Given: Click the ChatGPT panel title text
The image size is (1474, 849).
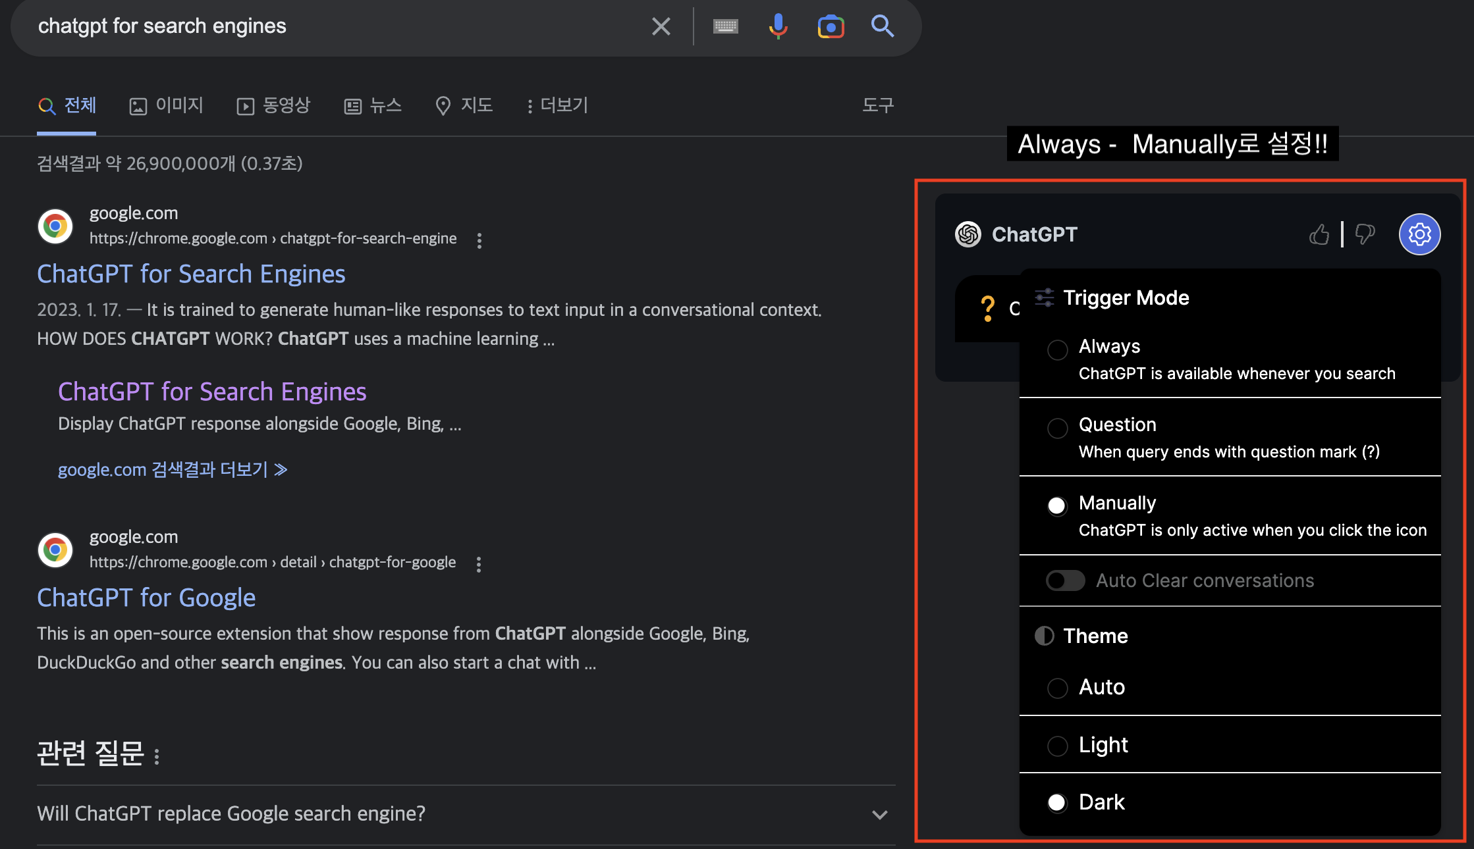Looking at the screenshot, I should coord(1034,234).
